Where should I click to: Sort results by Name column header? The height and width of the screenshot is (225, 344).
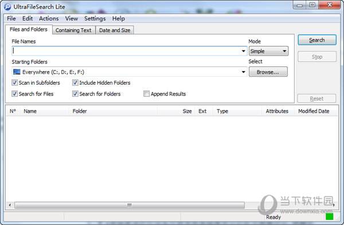(x=44, y=111)
